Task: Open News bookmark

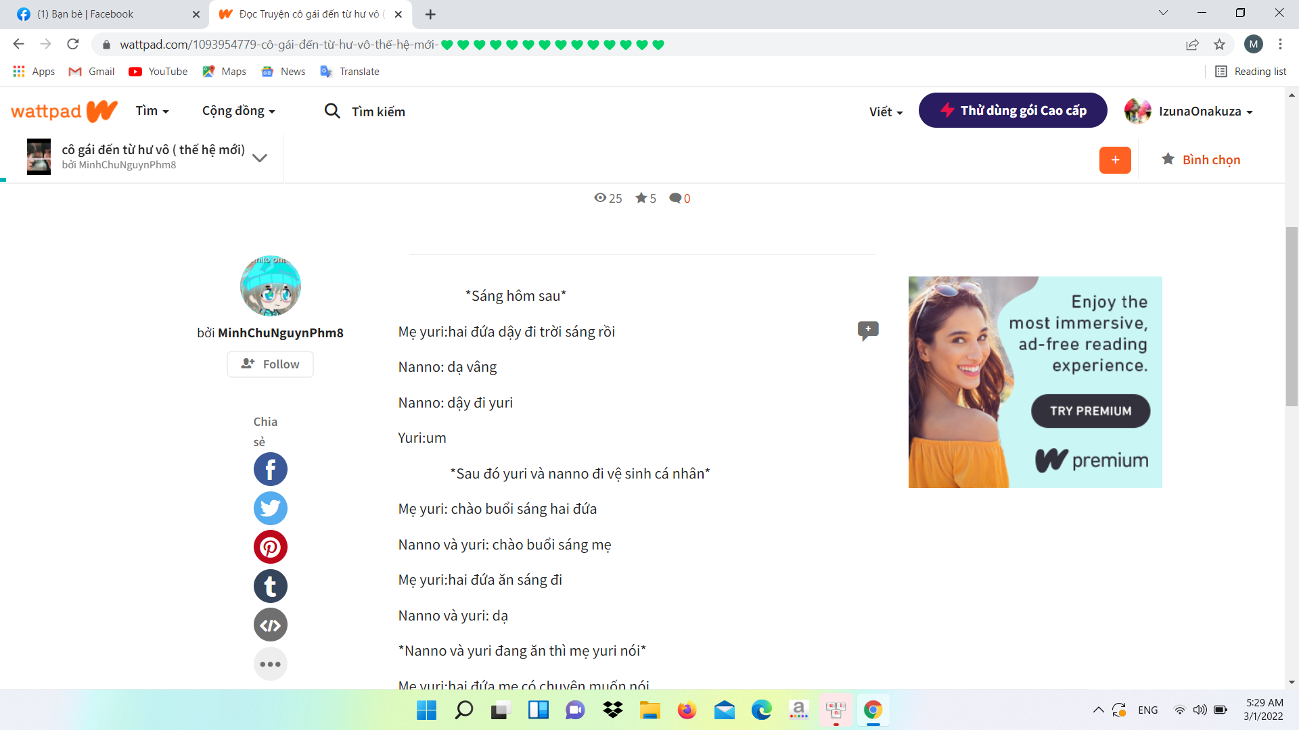Action: [283, 72]
